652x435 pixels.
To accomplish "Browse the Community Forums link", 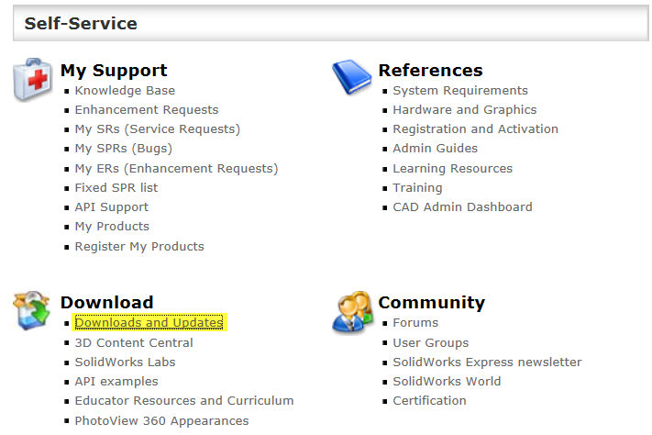I will (x=415, y=323).
